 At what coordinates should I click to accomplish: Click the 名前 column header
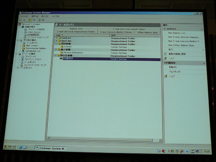coord(82,35)
